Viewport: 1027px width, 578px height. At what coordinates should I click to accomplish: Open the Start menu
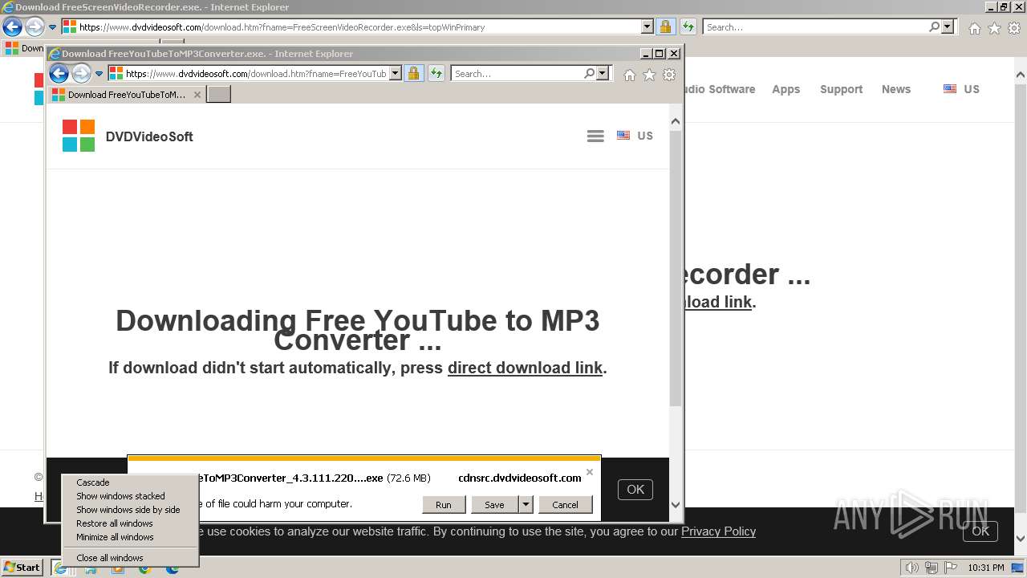click(22, 567)
